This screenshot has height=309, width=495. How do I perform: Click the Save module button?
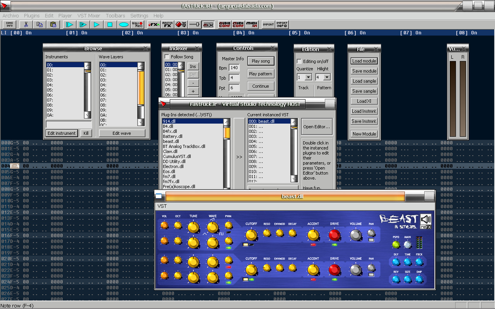coord(364,71)
